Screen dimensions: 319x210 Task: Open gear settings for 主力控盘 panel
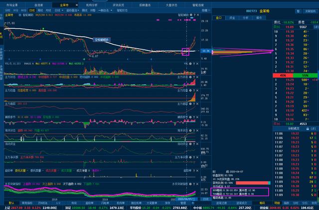tap(190, 91)
